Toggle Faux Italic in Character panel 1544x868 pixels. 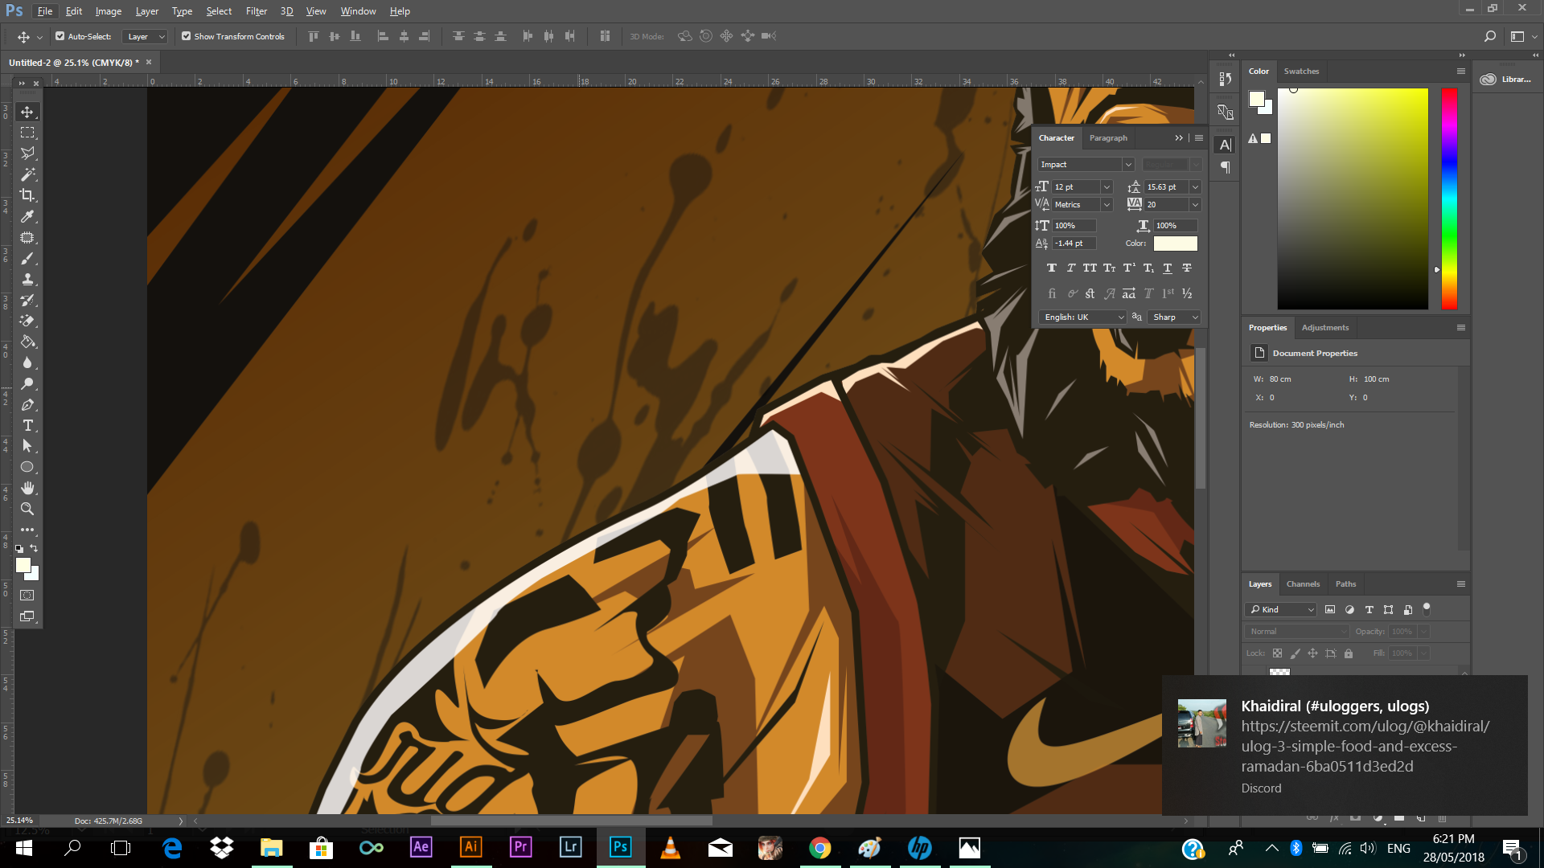[x=1071, y=268]
